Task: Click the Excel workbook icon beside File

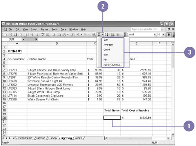Action: coord(5,29)
